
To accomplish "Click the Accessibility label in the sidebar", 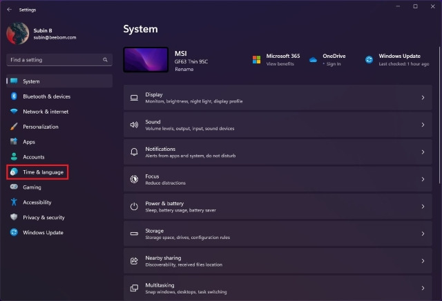I will click(x=37, y=203).
